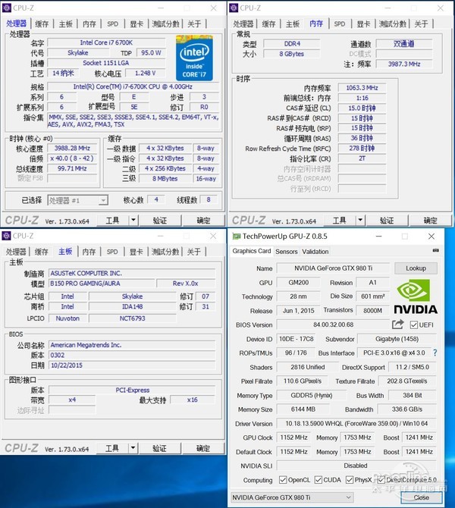Click the ASUSTeK COMPUTER INC. manufacturer value

click(132, 273)
